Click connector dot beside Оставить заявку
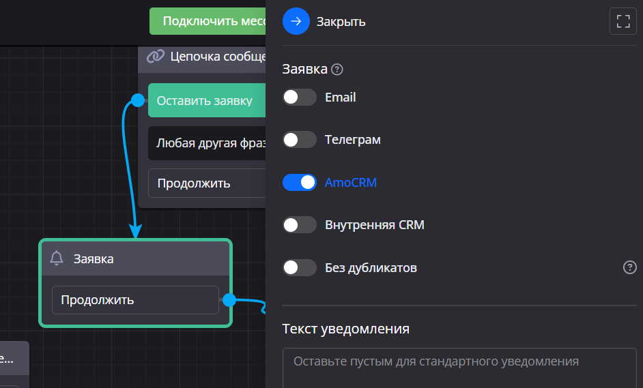Image resolution: width=643 pixels, height=388 pixels. coord(138,100)
